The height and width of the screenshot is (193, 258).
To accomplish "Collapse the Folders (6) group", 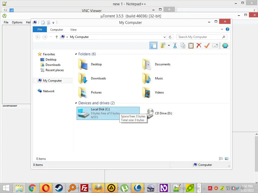I will (76, 54).
